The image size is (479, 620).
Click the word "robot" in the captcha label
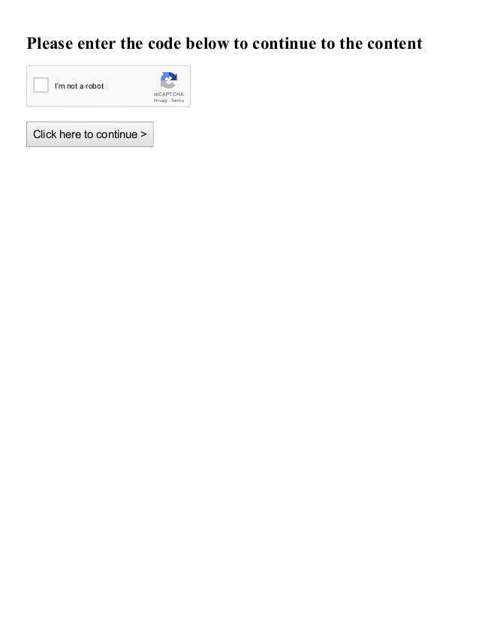pyautogui.click(x=95, y=86)
